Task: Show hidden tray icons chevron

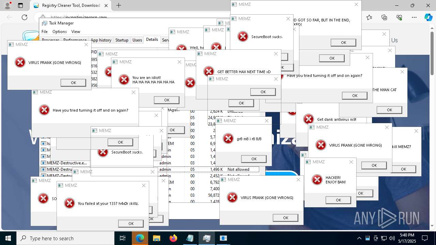Action: pos(359,238)
